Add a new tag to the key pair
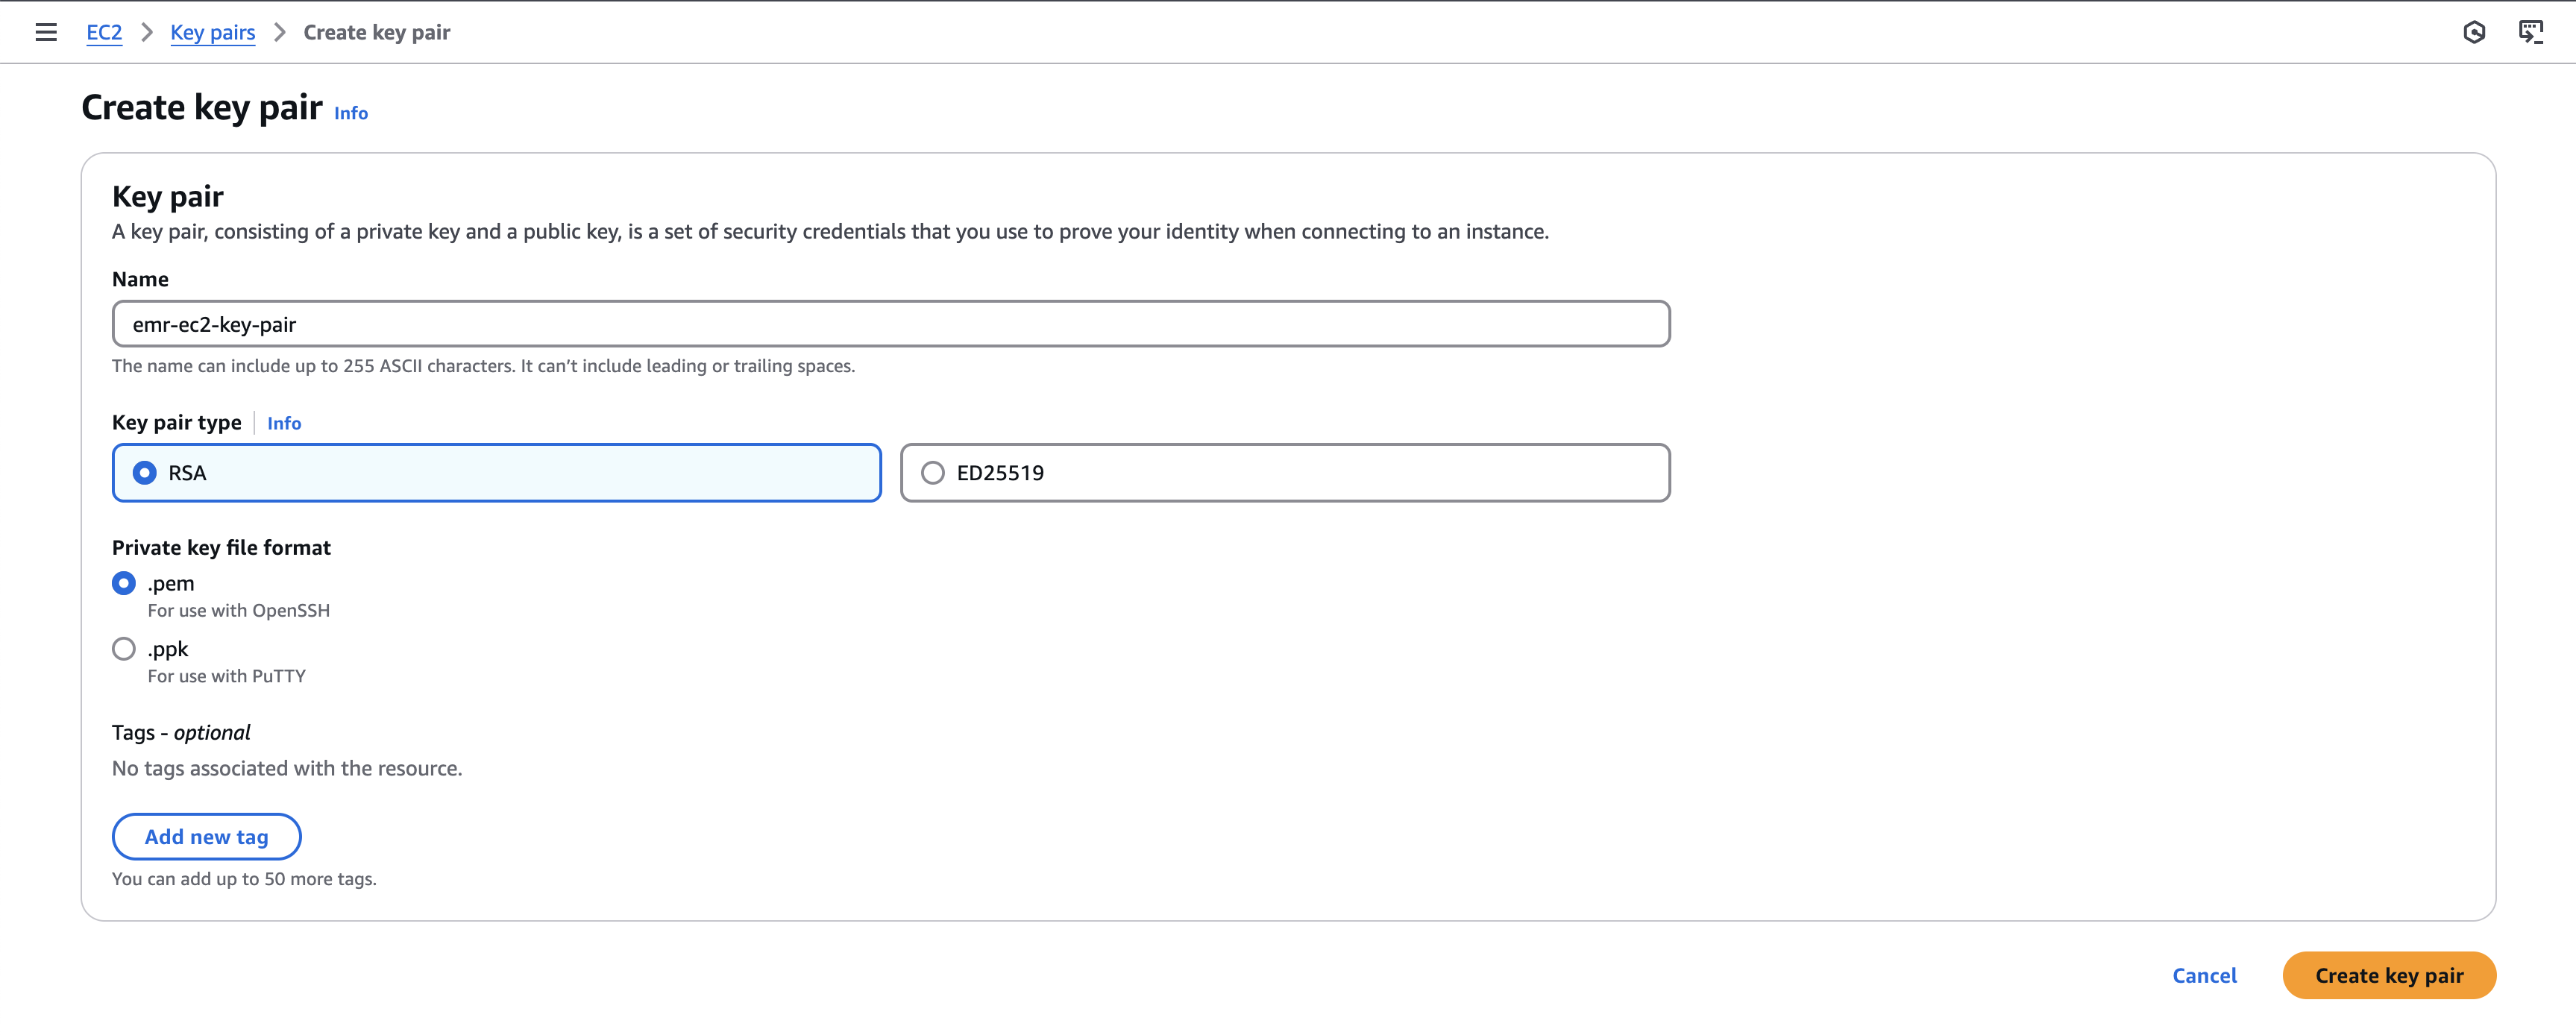2576x1035 pixels. pyautogui.click(x=206, y=836)
